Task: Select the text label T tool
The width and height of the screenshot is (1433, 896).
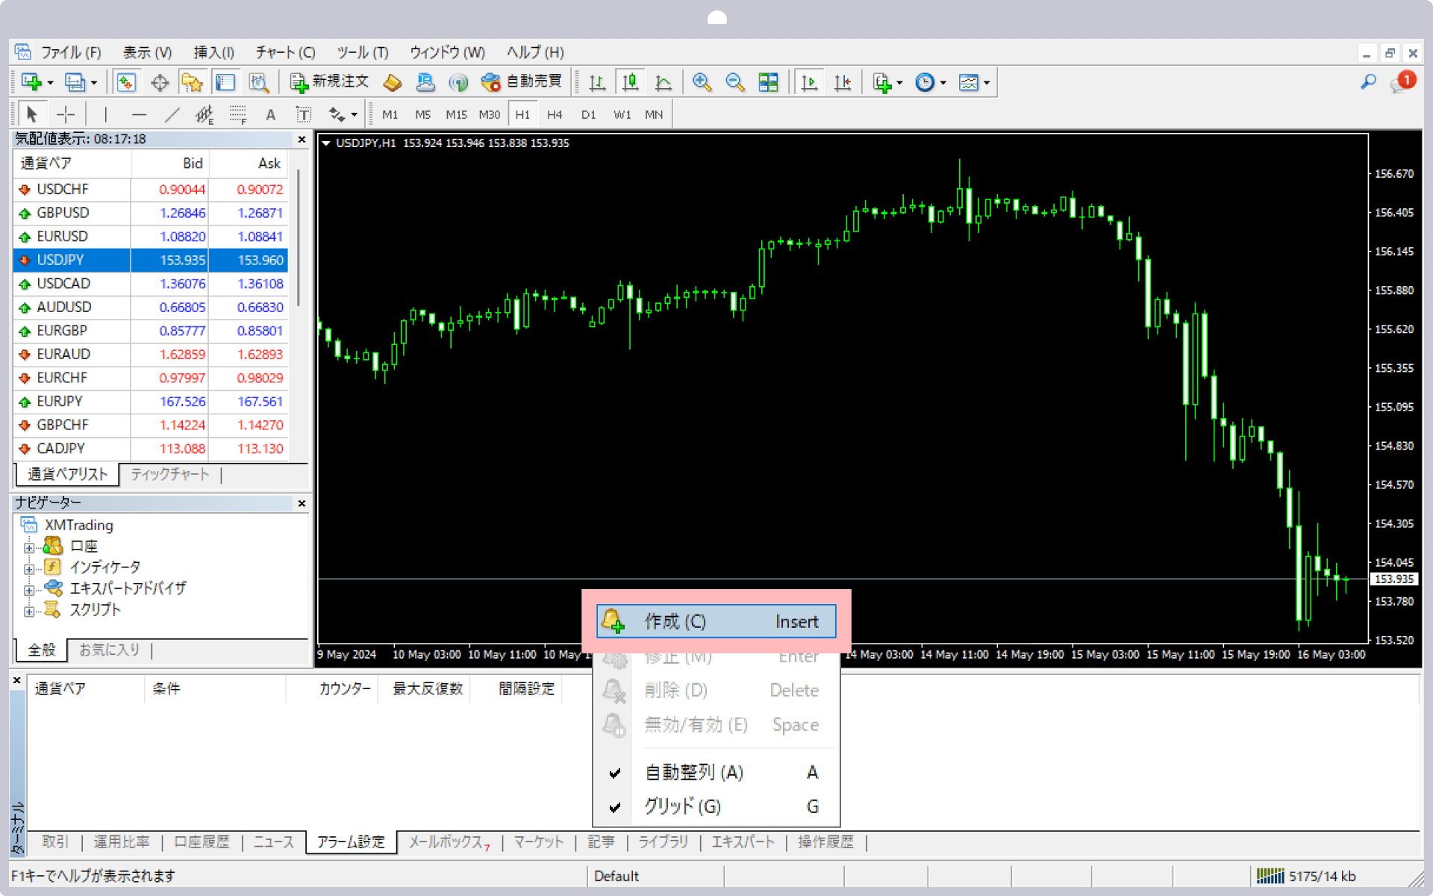Action: click(x=303, y=114)
